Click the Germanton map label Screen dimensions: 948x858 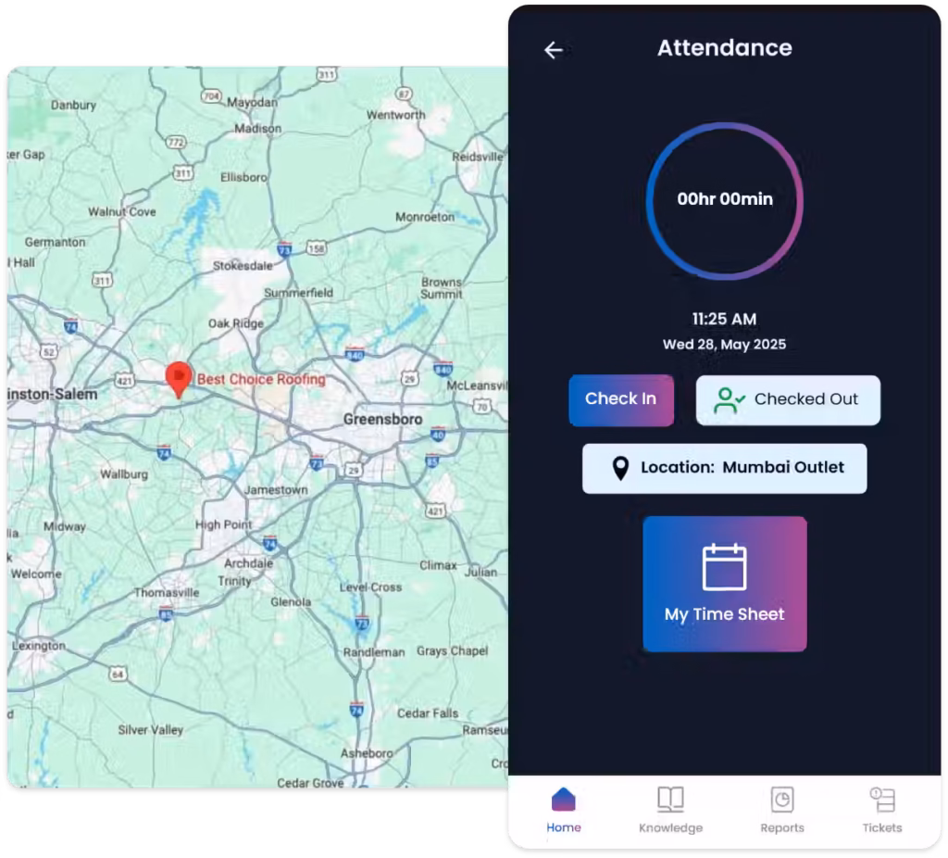[55, 242]
